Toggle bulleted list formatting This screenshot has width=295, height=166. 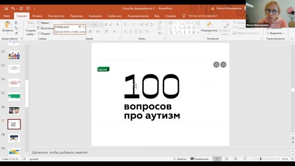(126, 24)
